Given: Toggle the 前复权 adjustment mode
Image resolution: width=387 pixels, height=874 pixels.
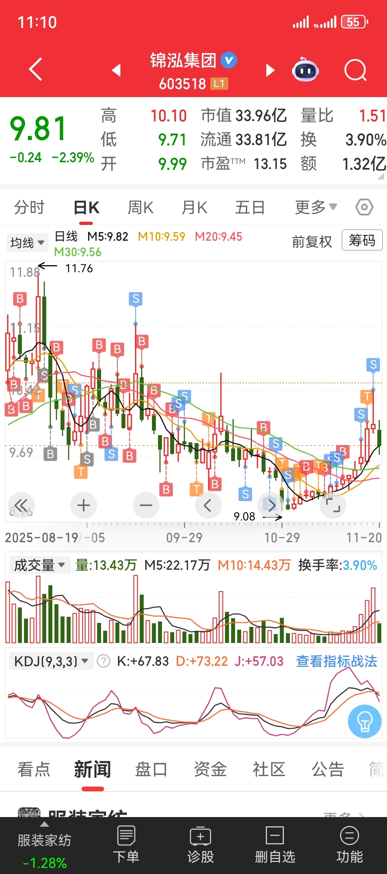Looking at the screenshot, I should point(312,242).
